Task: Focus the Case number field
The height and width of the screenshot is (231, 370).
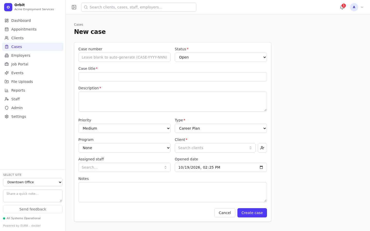Action: coord(124,57)
